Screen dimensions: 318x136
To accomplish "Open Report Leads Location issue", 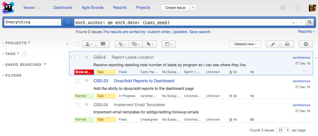I will pyautogui.click(x=133, y=57).
